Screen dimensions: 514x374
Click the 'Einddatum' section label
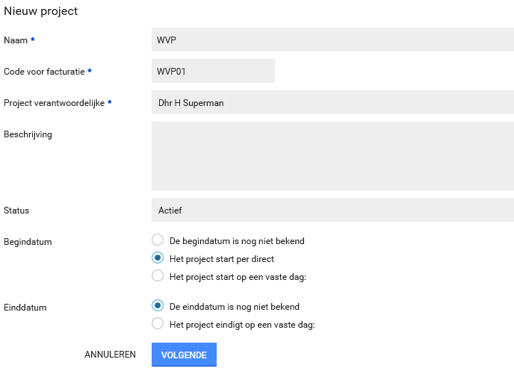coord(25,307)
